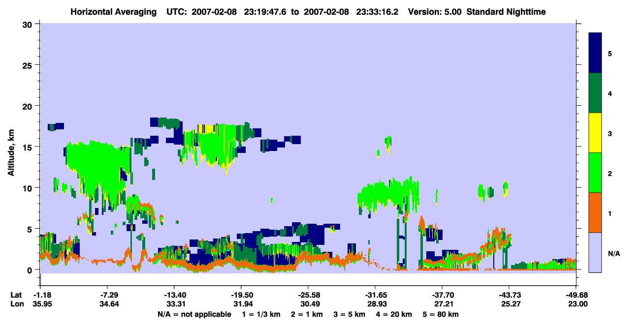Click the 20 altitude tick label
The width and height of the screenshot is (640, 328).
pos(29,106)
